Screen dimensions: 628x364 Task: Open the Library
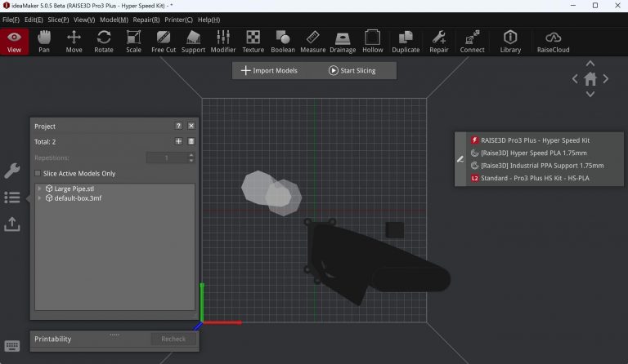click(510, 42)
